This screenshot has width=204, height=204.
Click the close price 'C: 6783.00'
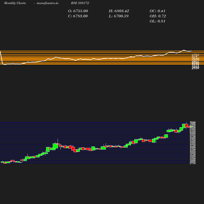pyautogui.click(x=78, y=16)
